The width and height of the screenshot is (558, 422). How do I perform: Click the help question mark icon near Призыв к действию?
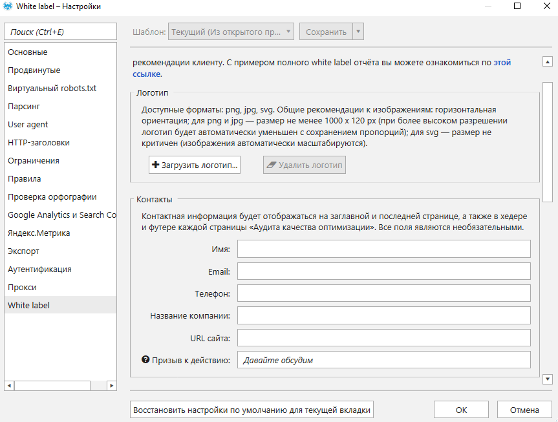click(x=145, y=359)
